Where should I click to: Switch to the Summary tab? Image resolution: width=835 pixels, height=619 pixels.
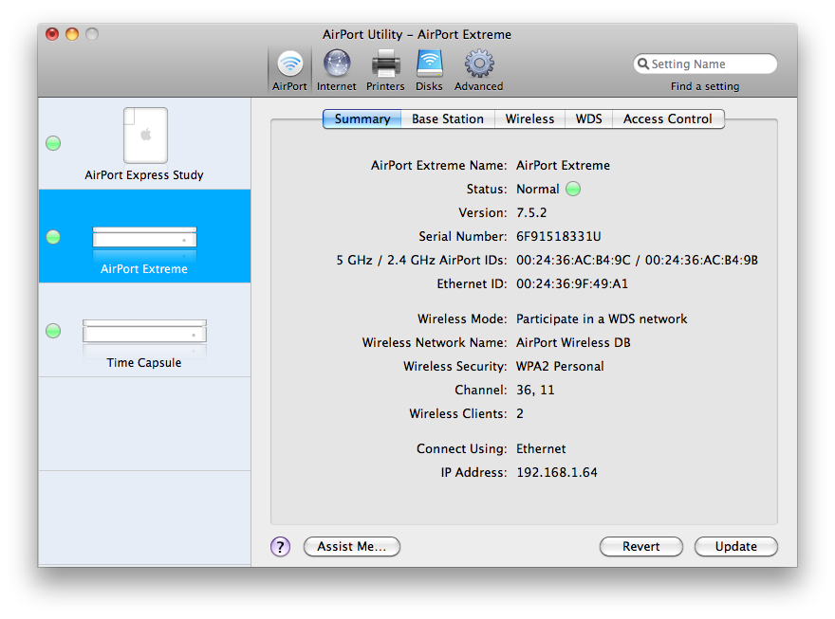pos(362,118)
